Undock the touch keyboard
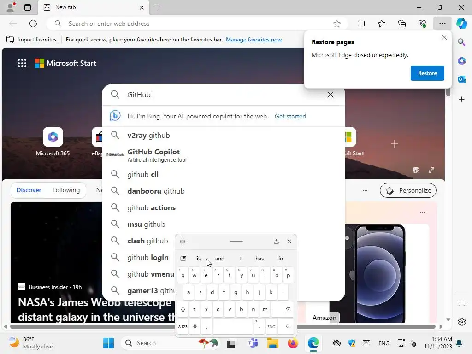Image resolution: width=472 pixels, height=354 pixels. point(276,242)
